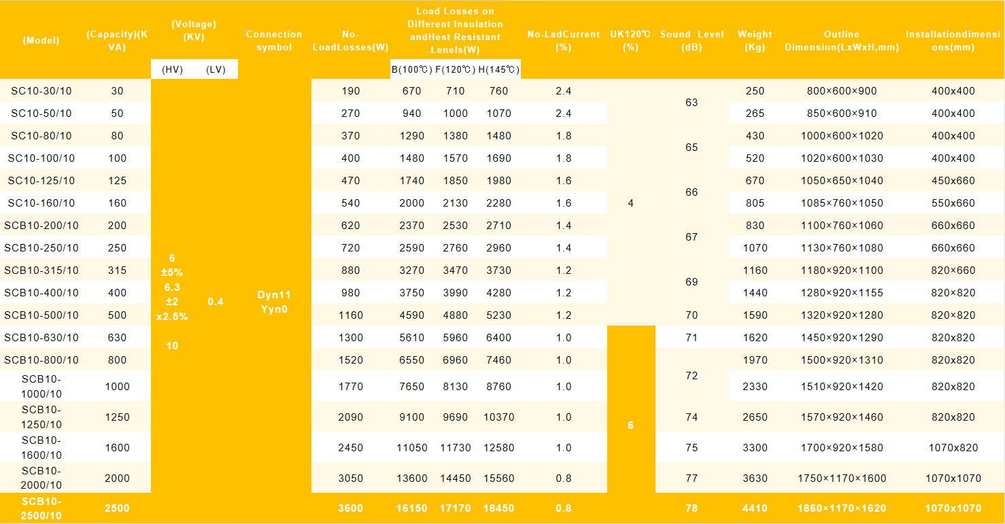
Task: Select weight value 4410
Action: pyautogui.click(x=755, y=508)
